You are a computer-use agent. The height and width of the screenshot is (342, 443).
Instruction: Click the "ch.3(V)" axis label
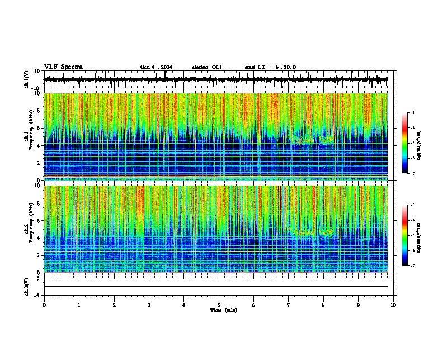pos(27,287)
